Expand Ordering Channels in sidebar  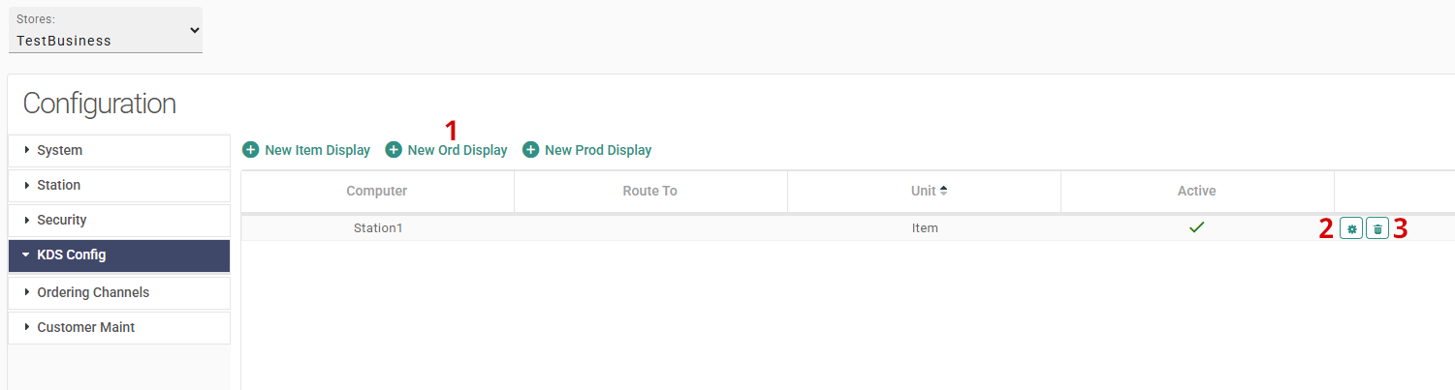(x=119, y=292)
